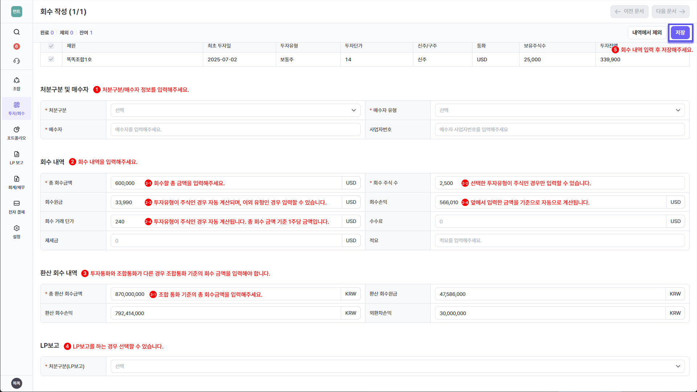The width and height of the screenshot is (697, 392).
Task: Open the 포트폴리오 sidebar section
Action: (17, 133)
